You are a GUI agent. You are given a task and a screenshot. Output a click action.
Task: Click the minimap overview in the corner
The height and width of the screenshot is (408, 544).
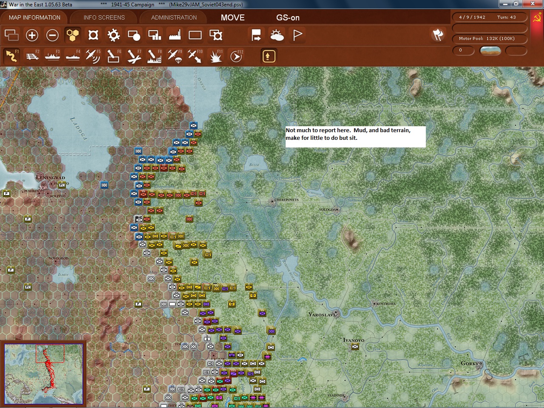tap(43, 374)
